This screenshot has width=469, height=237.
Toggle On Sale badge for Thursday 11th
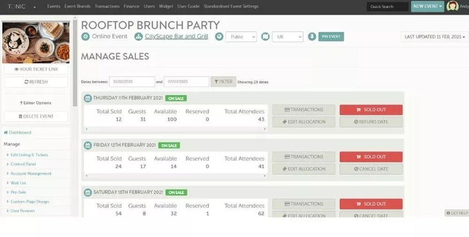(176, 98)
